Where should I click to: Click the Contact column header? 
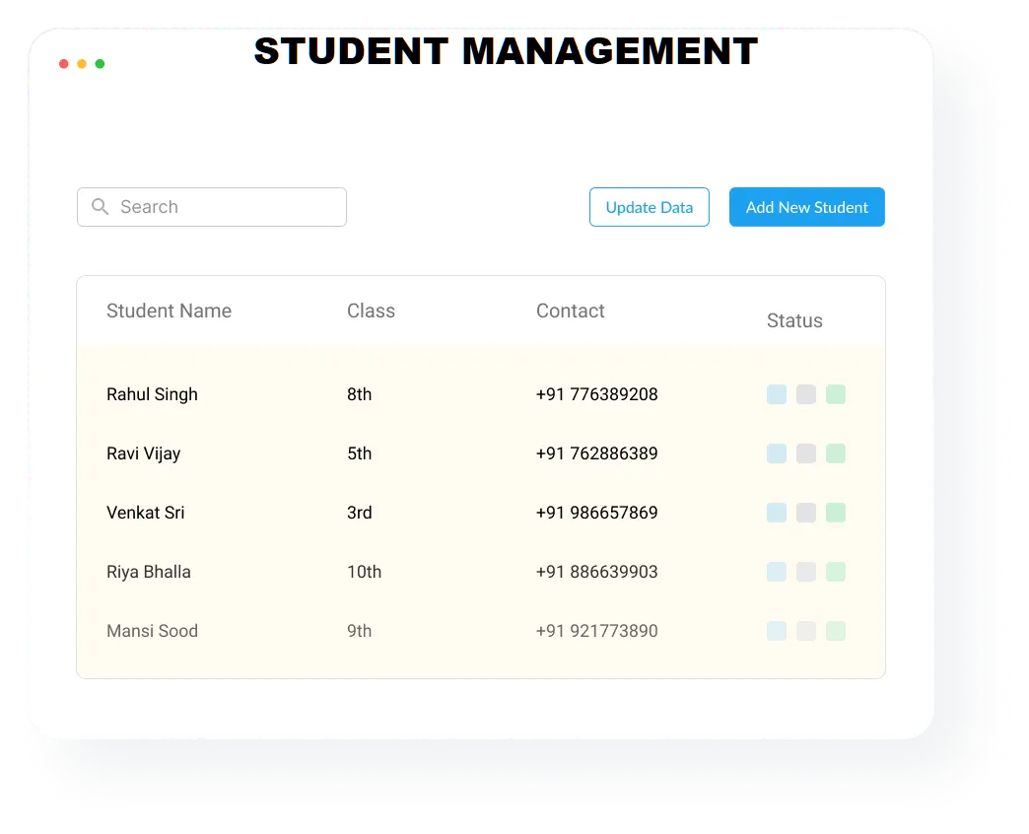click(570, 311)
